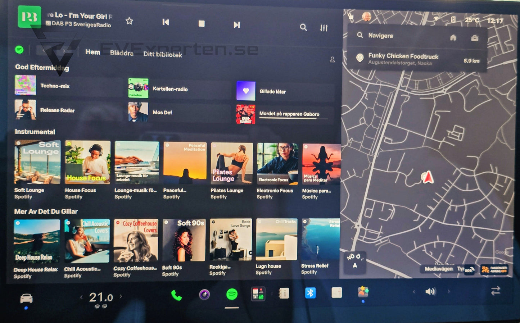The width and height of the screenshot is (520, 323).
Task: Open media search with the magnifier icon
Action: [x=303, y=27]
